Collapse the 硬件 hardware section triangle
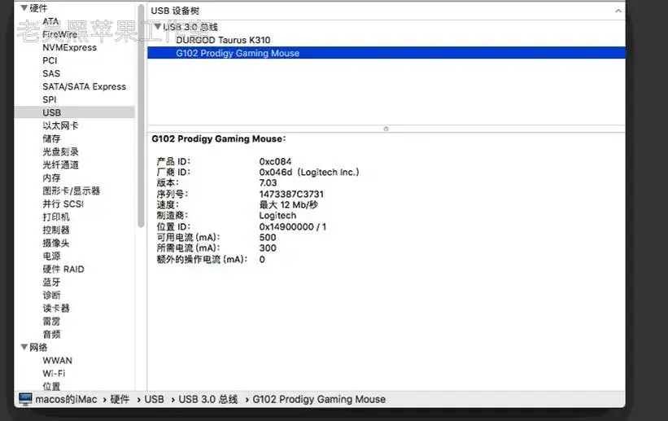This screenshot has width=668, height=421. (x=24, y=7)
